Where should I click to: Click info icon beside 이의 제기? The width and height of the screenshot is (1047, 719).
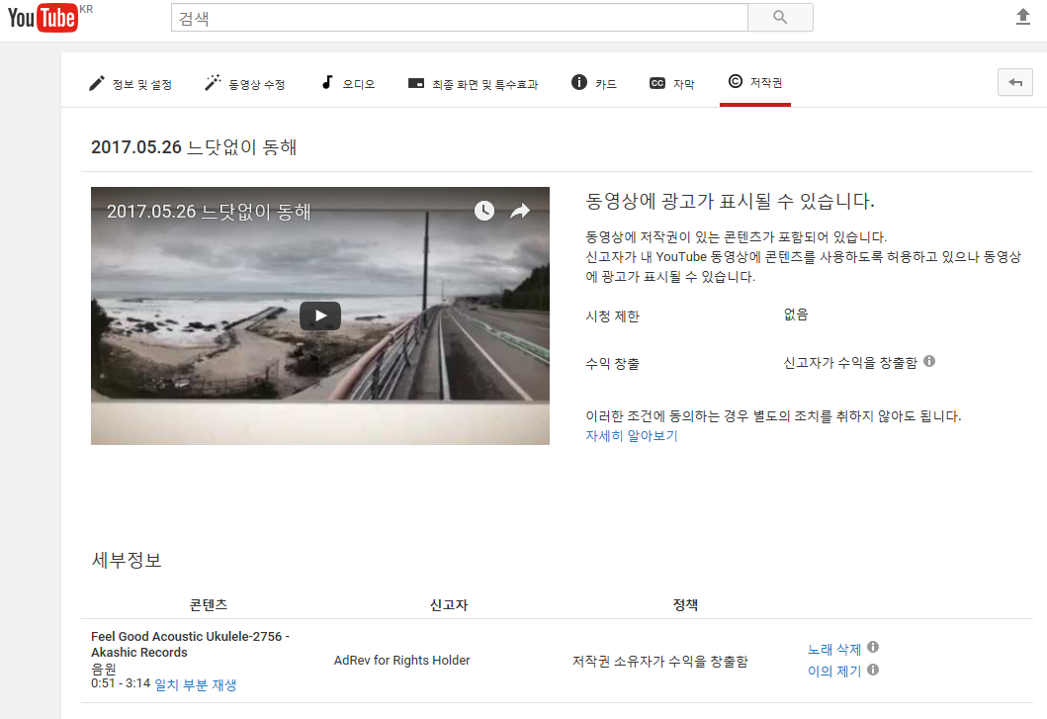[x=873, y=670]
